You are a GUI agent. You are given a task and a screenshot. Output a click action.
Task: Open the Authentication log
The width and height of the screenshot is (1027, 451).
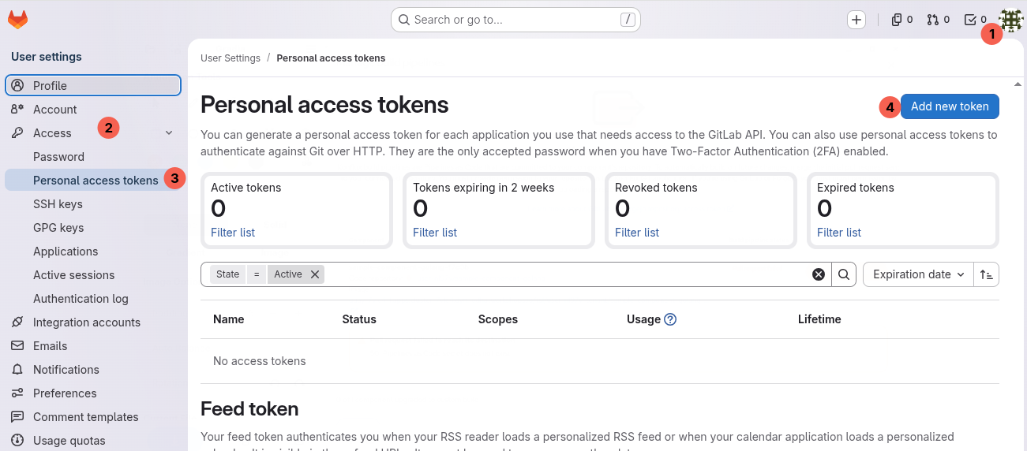[x=81, y=298]
